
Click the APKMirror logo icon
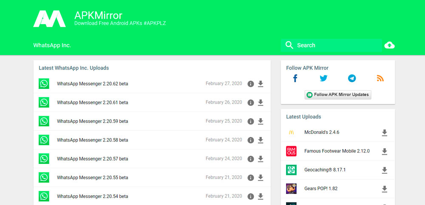(50, 19)
